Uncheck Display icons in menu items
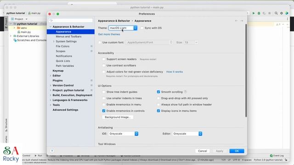 (158, 111)
